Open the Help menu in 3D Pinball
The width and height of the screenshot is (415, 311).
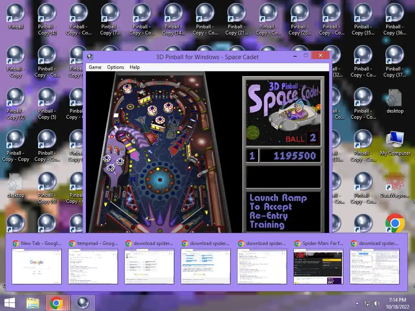pos(135,67)
